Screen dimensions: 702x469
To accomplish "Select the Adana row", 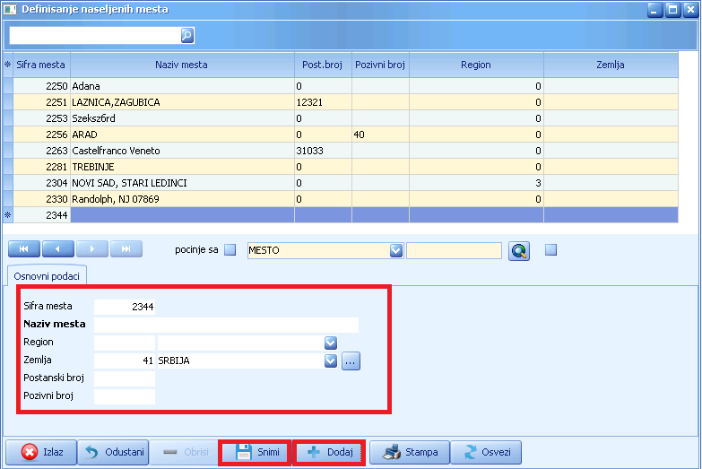I will 341,86.
